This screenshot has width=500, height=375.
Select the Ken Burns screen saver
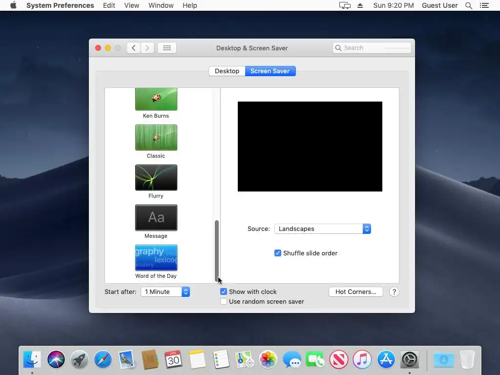[x=156, y=99]
